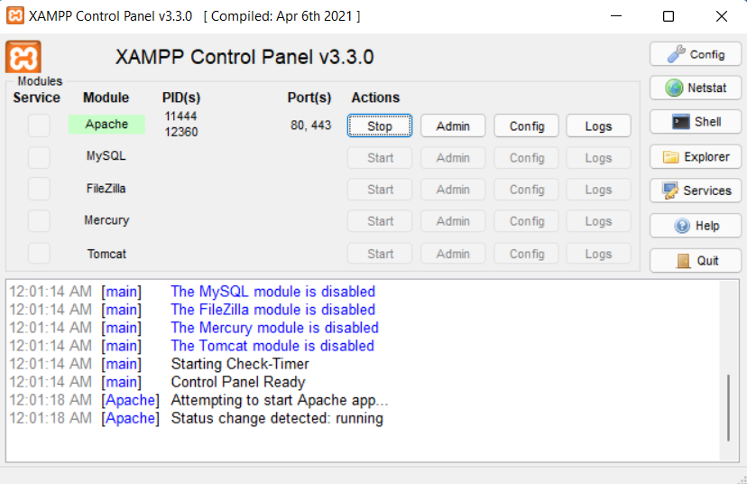This screenshot has height=484, width=747.
Task: Toggle the MySQL service checkbox
Action: pos(39,157)
